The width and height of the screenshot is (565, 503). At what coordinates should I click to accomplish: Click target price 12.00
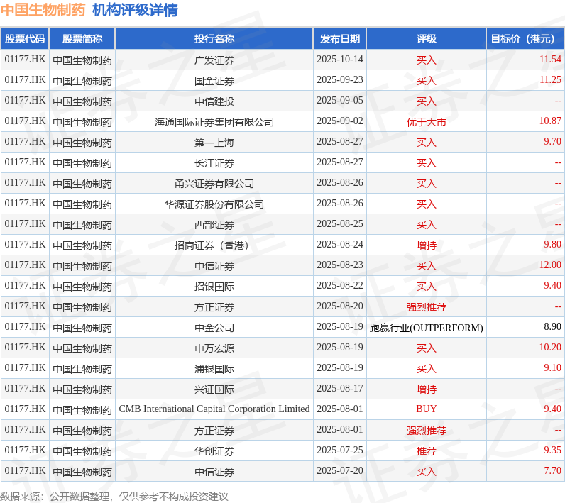coord(550,265)
